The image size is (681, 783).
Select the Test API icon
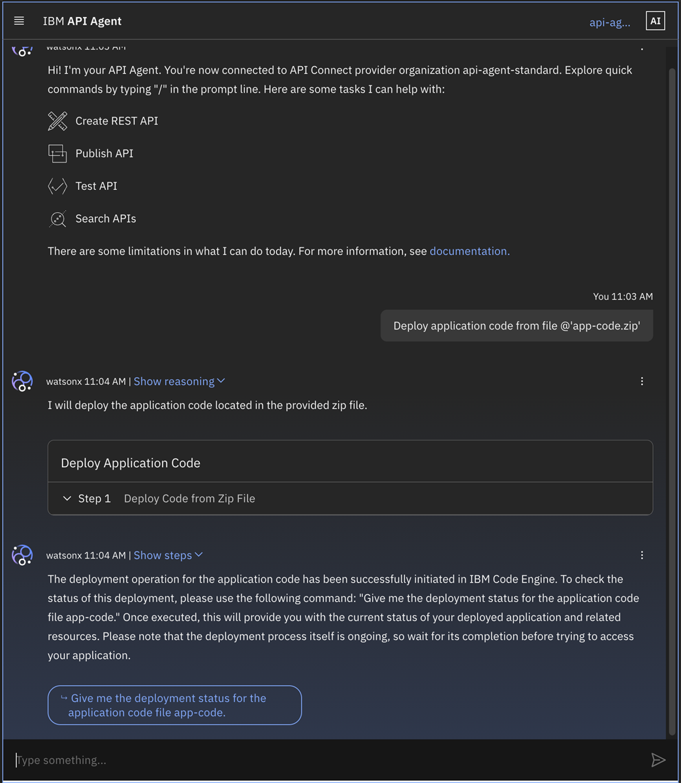coord(57,186)
